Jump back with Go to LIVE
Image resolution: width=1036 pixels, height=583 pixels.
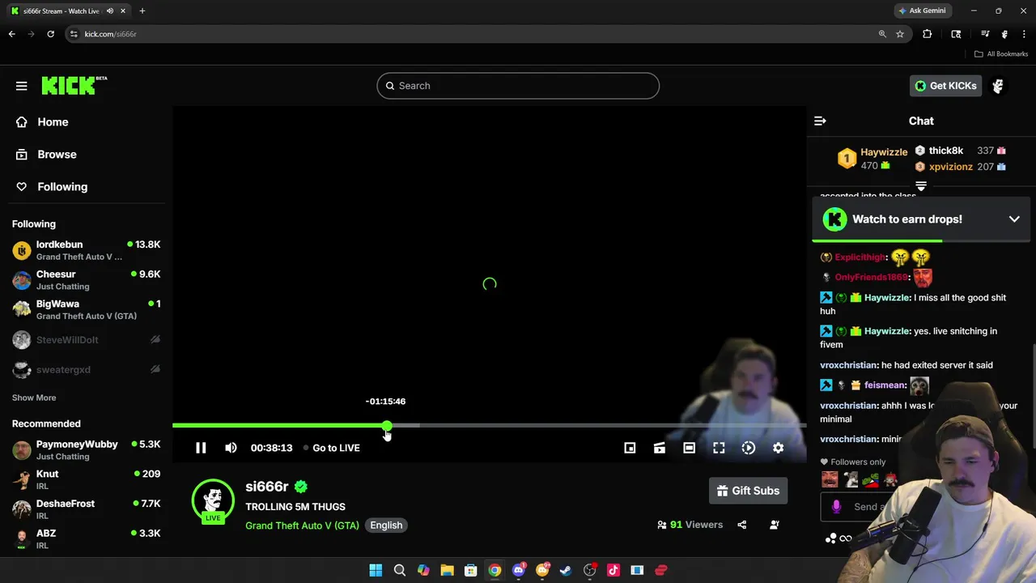(x=332, y=448)
